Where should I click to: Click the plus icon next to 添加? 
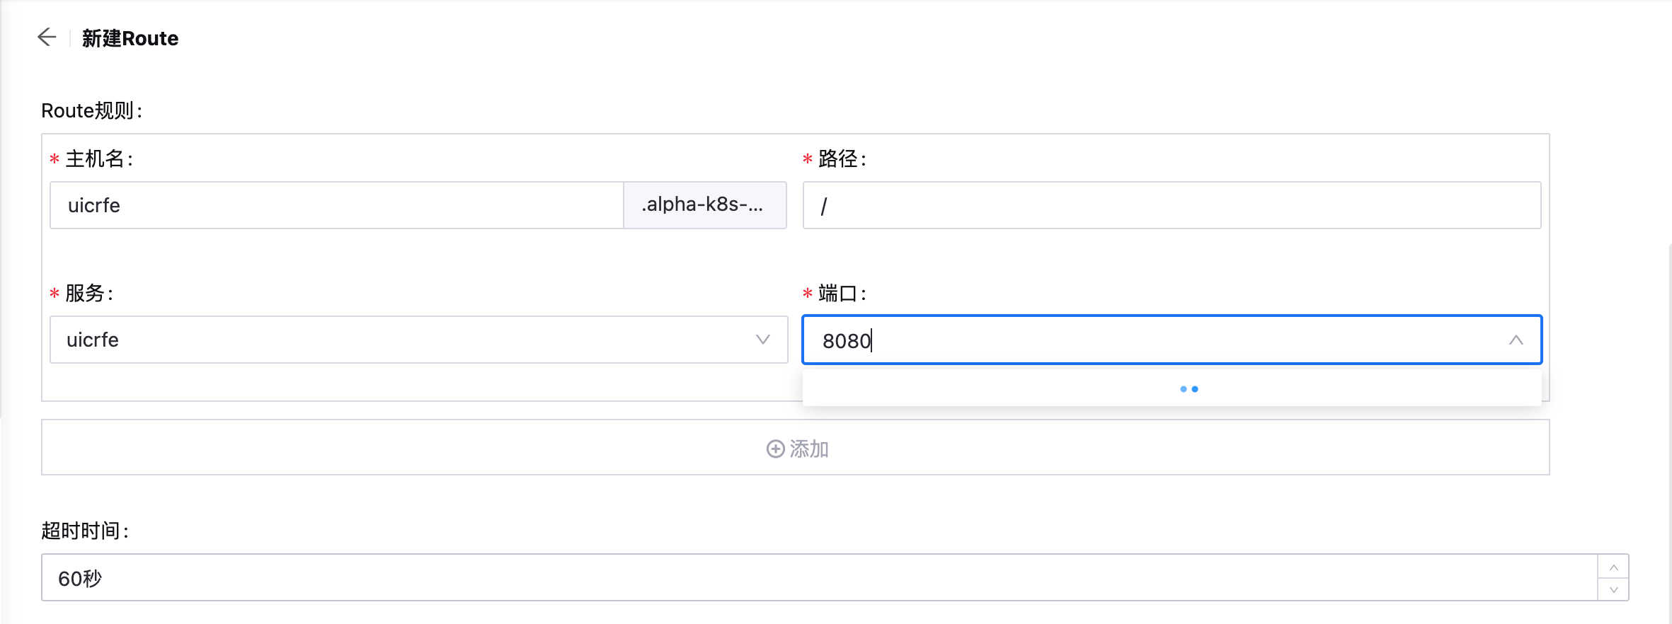coord(774,449)
